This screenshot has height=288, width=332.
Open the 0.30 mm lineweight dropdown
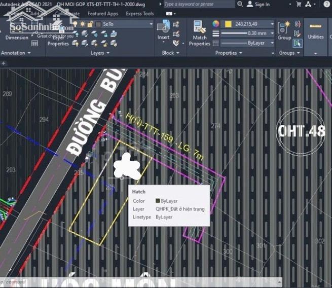tap(272, 33)
